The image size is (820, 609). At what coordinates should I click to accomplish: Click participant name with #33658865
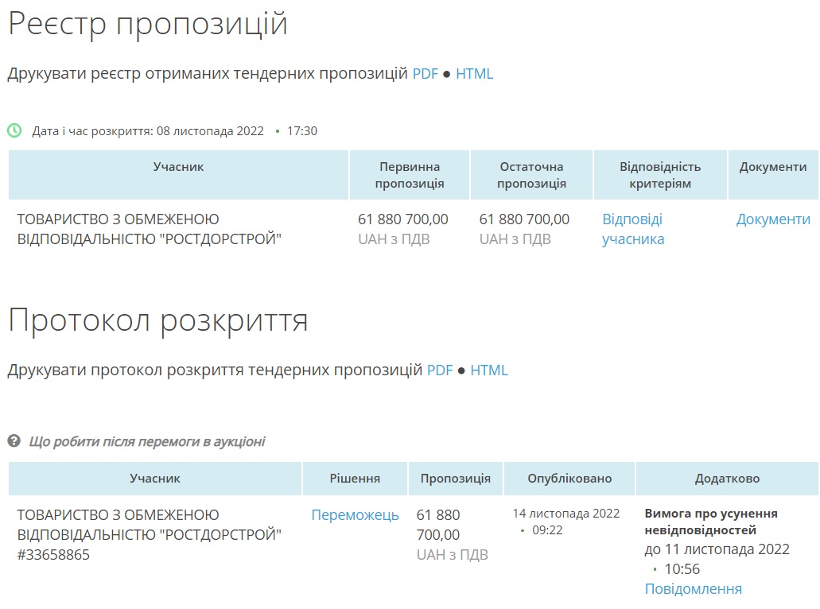(x=149, y=535)
